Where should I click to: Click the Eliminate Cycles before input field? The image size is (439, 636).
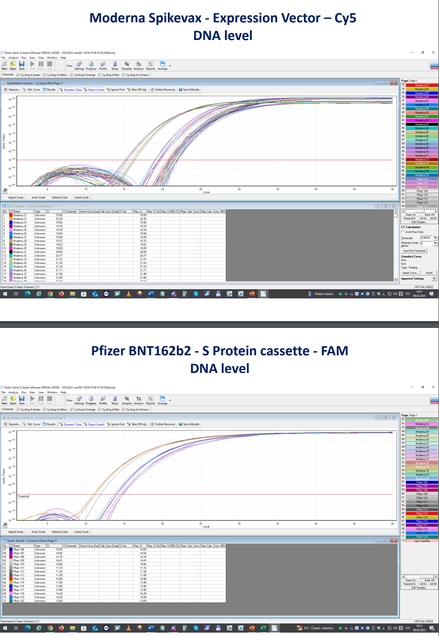[426, 243]
